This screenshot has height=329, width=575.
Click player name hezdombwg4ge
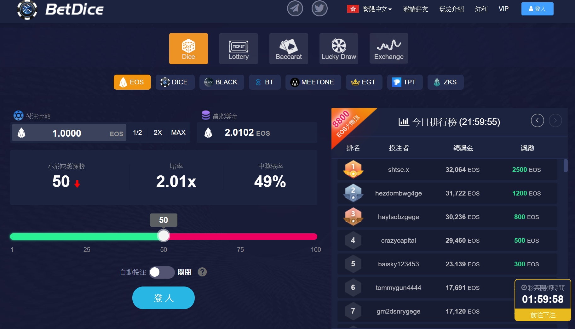coord(399,193)
